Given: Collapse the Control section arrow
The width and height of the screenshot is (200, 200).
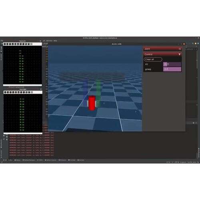Looking at the screenshot, I should pos(180,54).
